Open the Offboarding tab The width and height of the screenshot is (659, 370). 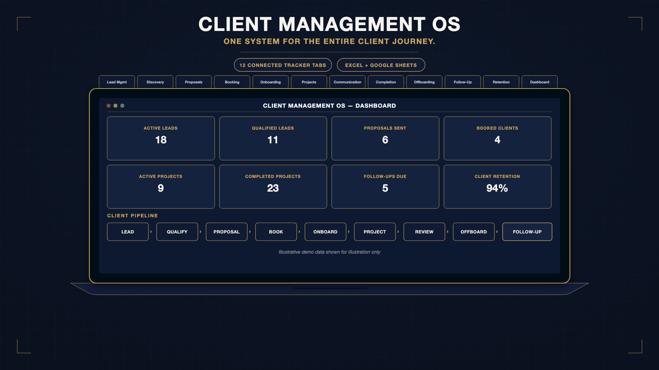(424, 82)
